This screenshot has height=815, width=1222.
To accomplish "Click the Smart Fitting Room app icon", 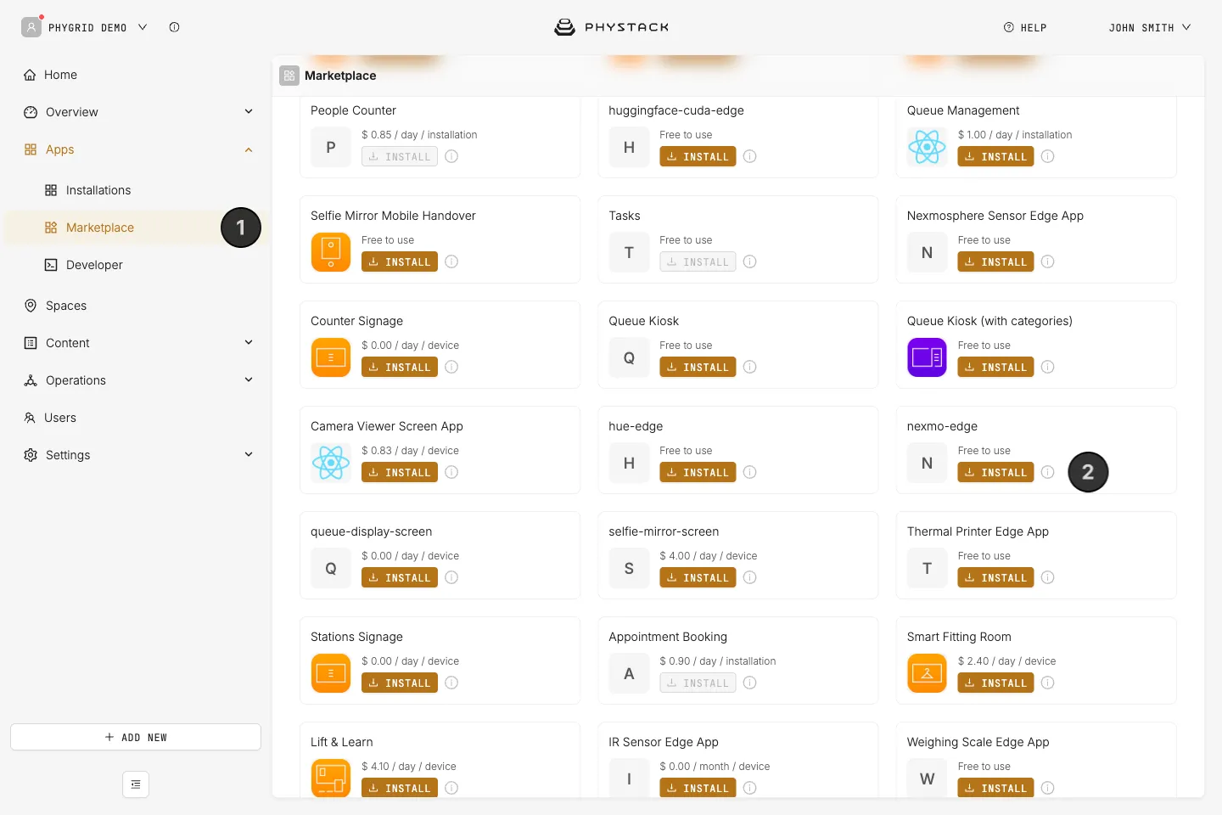I will pyautogui.click(x=927, y=673).
